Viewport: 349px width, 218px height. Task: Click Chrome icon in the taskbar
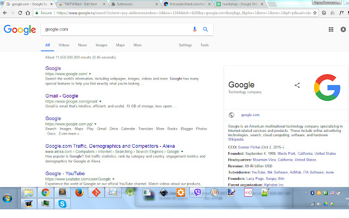[x=46, y=192]
